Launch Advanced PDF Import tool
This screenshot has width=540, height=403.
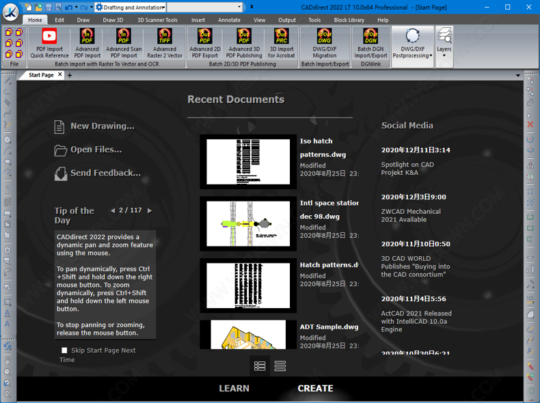coord(87,43)
